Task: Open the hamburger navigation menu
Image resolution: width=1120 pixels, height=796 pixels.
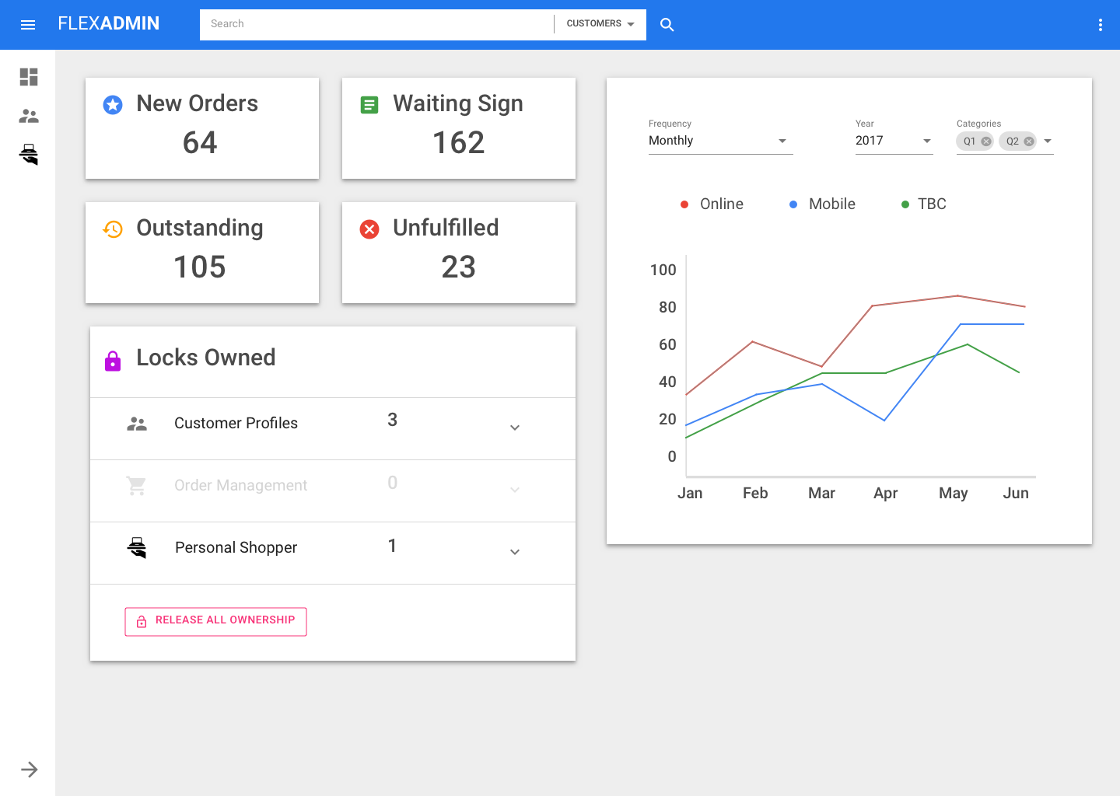Action: click(28, 25)
